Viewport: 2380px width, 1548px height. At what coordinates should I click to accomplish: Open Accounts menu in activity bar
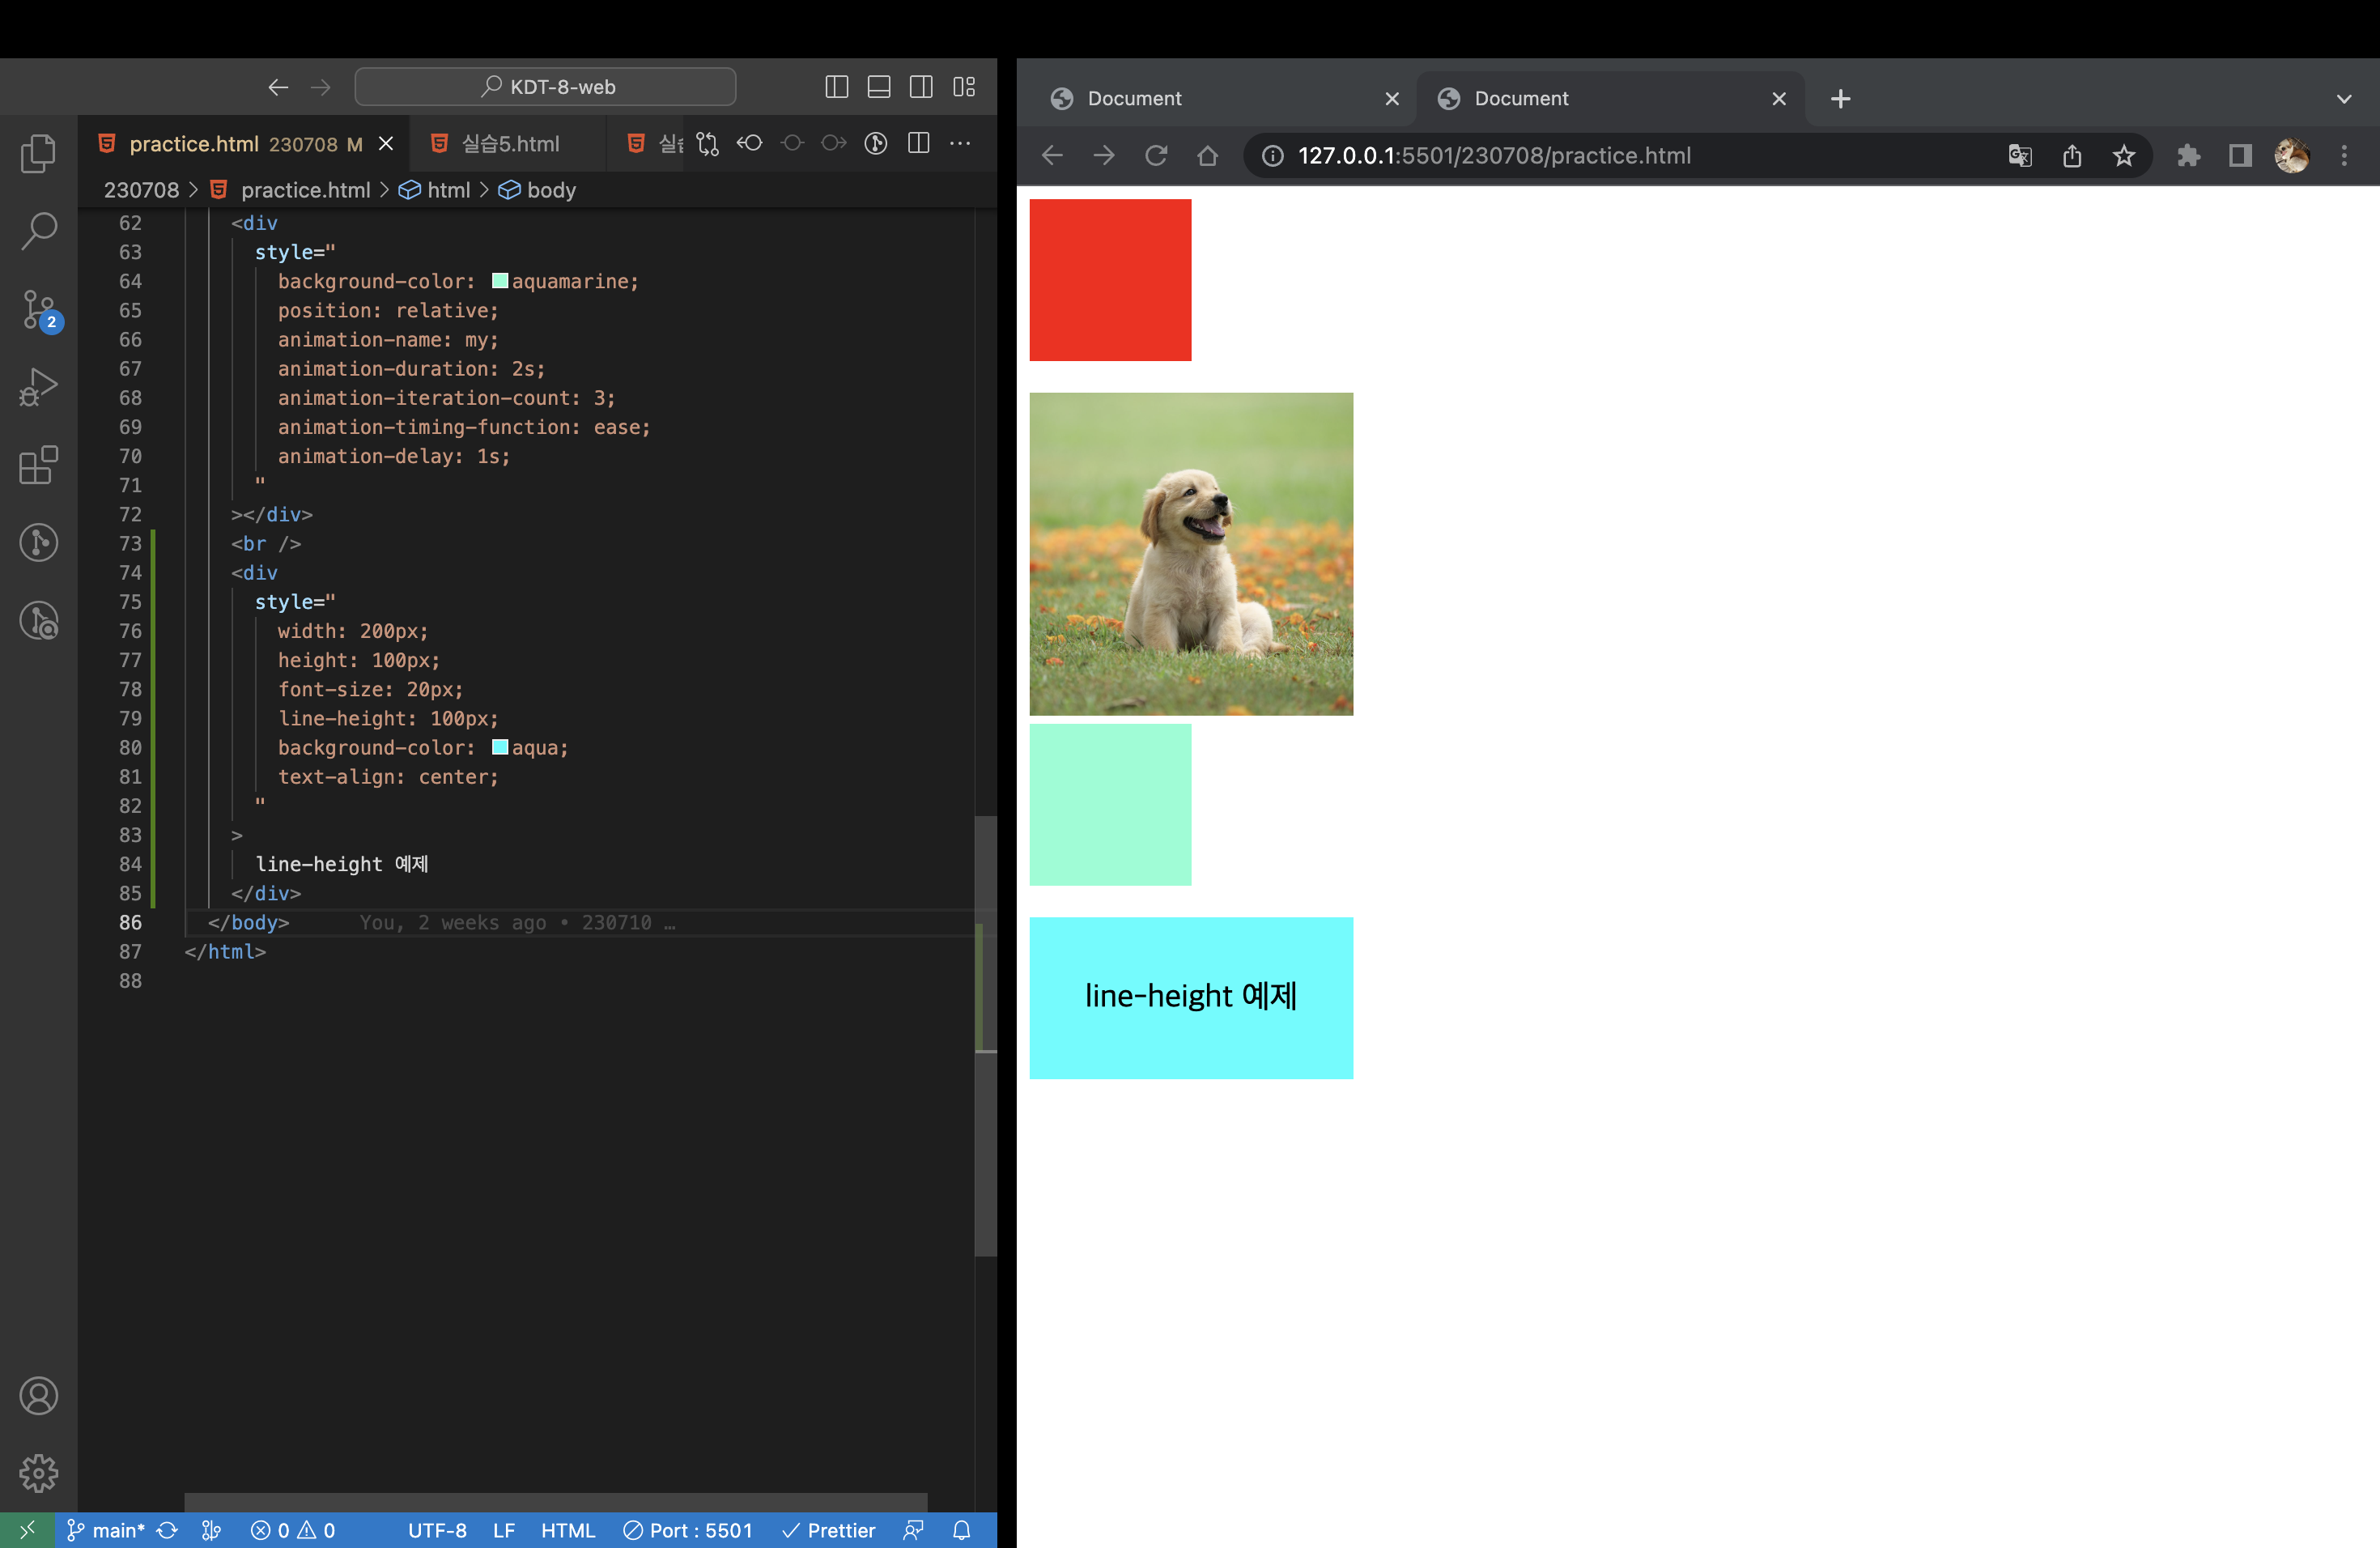[38, 1396]
